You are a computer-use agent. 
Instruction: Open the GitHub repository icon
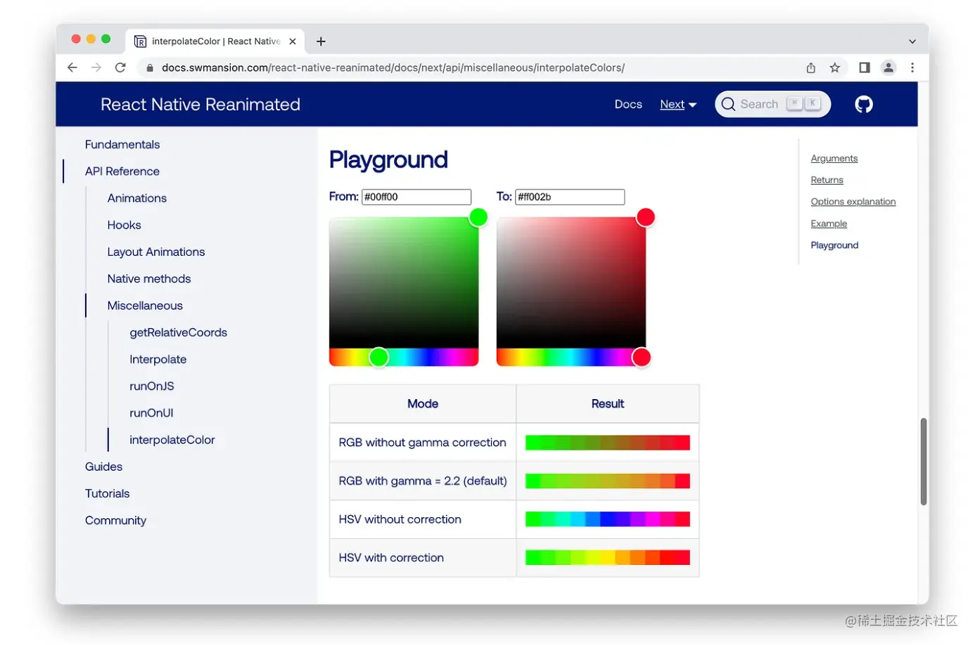pyautogui.click(x=864, y=104)
